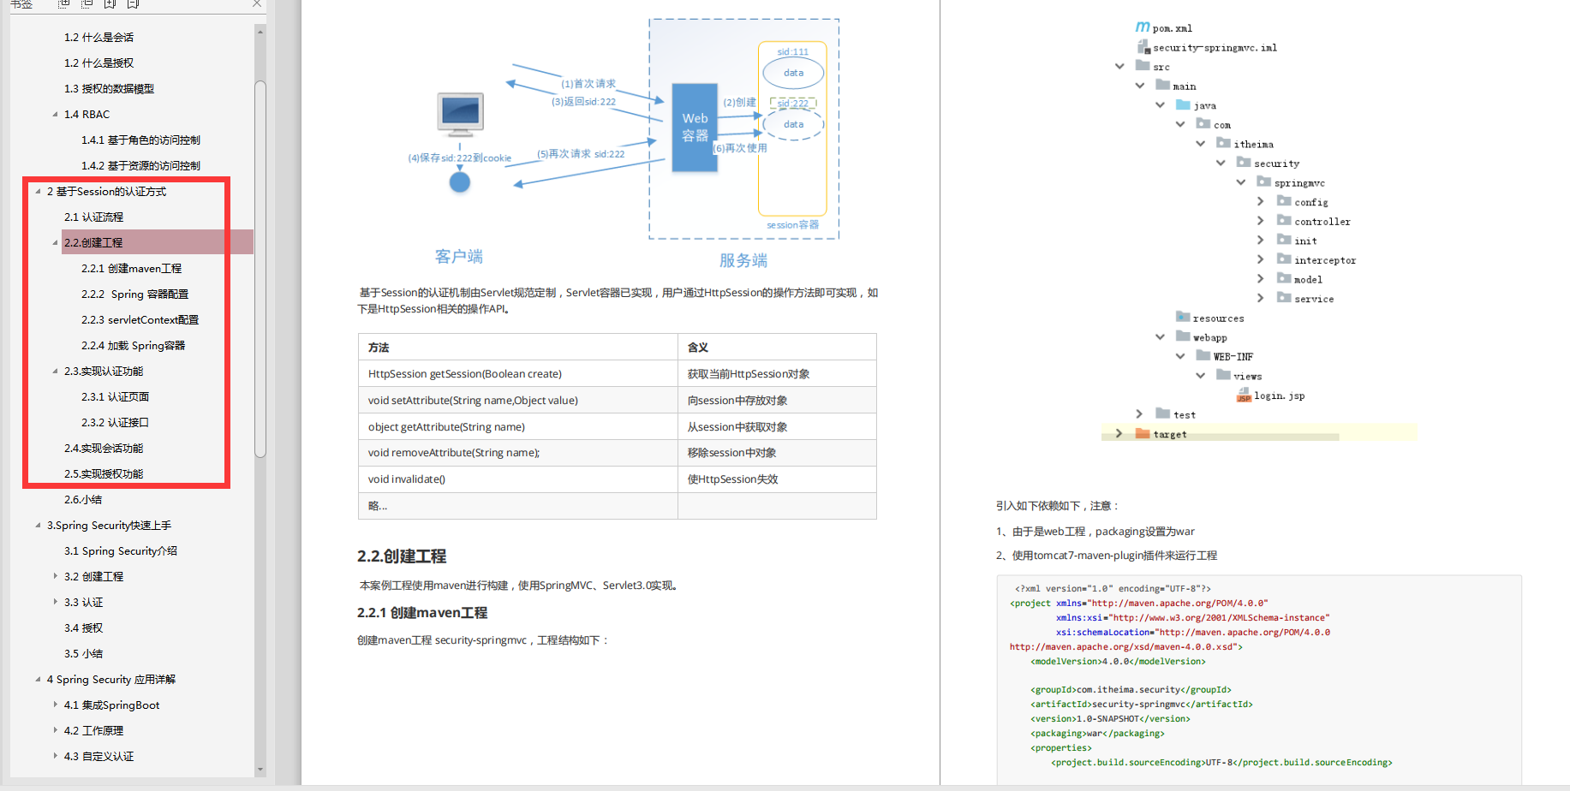Close the bookmark panel
This screenshot has height=791, width=1570.
coord(257,3)
